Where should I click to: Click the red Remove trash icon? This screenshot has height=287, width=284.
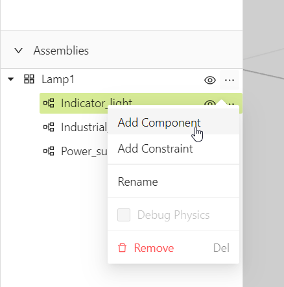pyautogui.click(x=122, y=248)
